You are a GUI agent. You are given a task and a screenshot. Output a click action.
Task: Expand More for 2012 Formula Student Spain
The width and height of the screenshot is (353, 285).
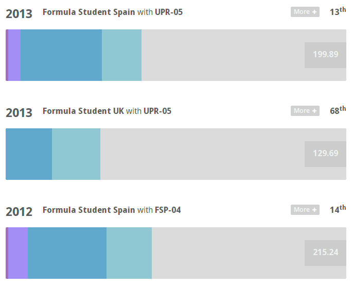point(305,210)
